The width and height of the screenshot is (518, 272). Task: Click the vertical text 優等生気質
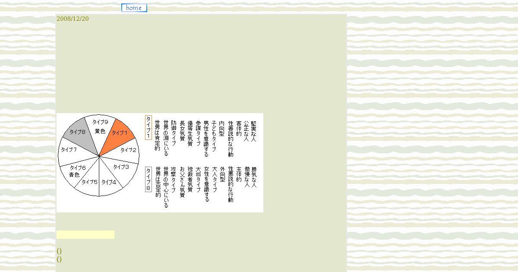click(190, 133)
